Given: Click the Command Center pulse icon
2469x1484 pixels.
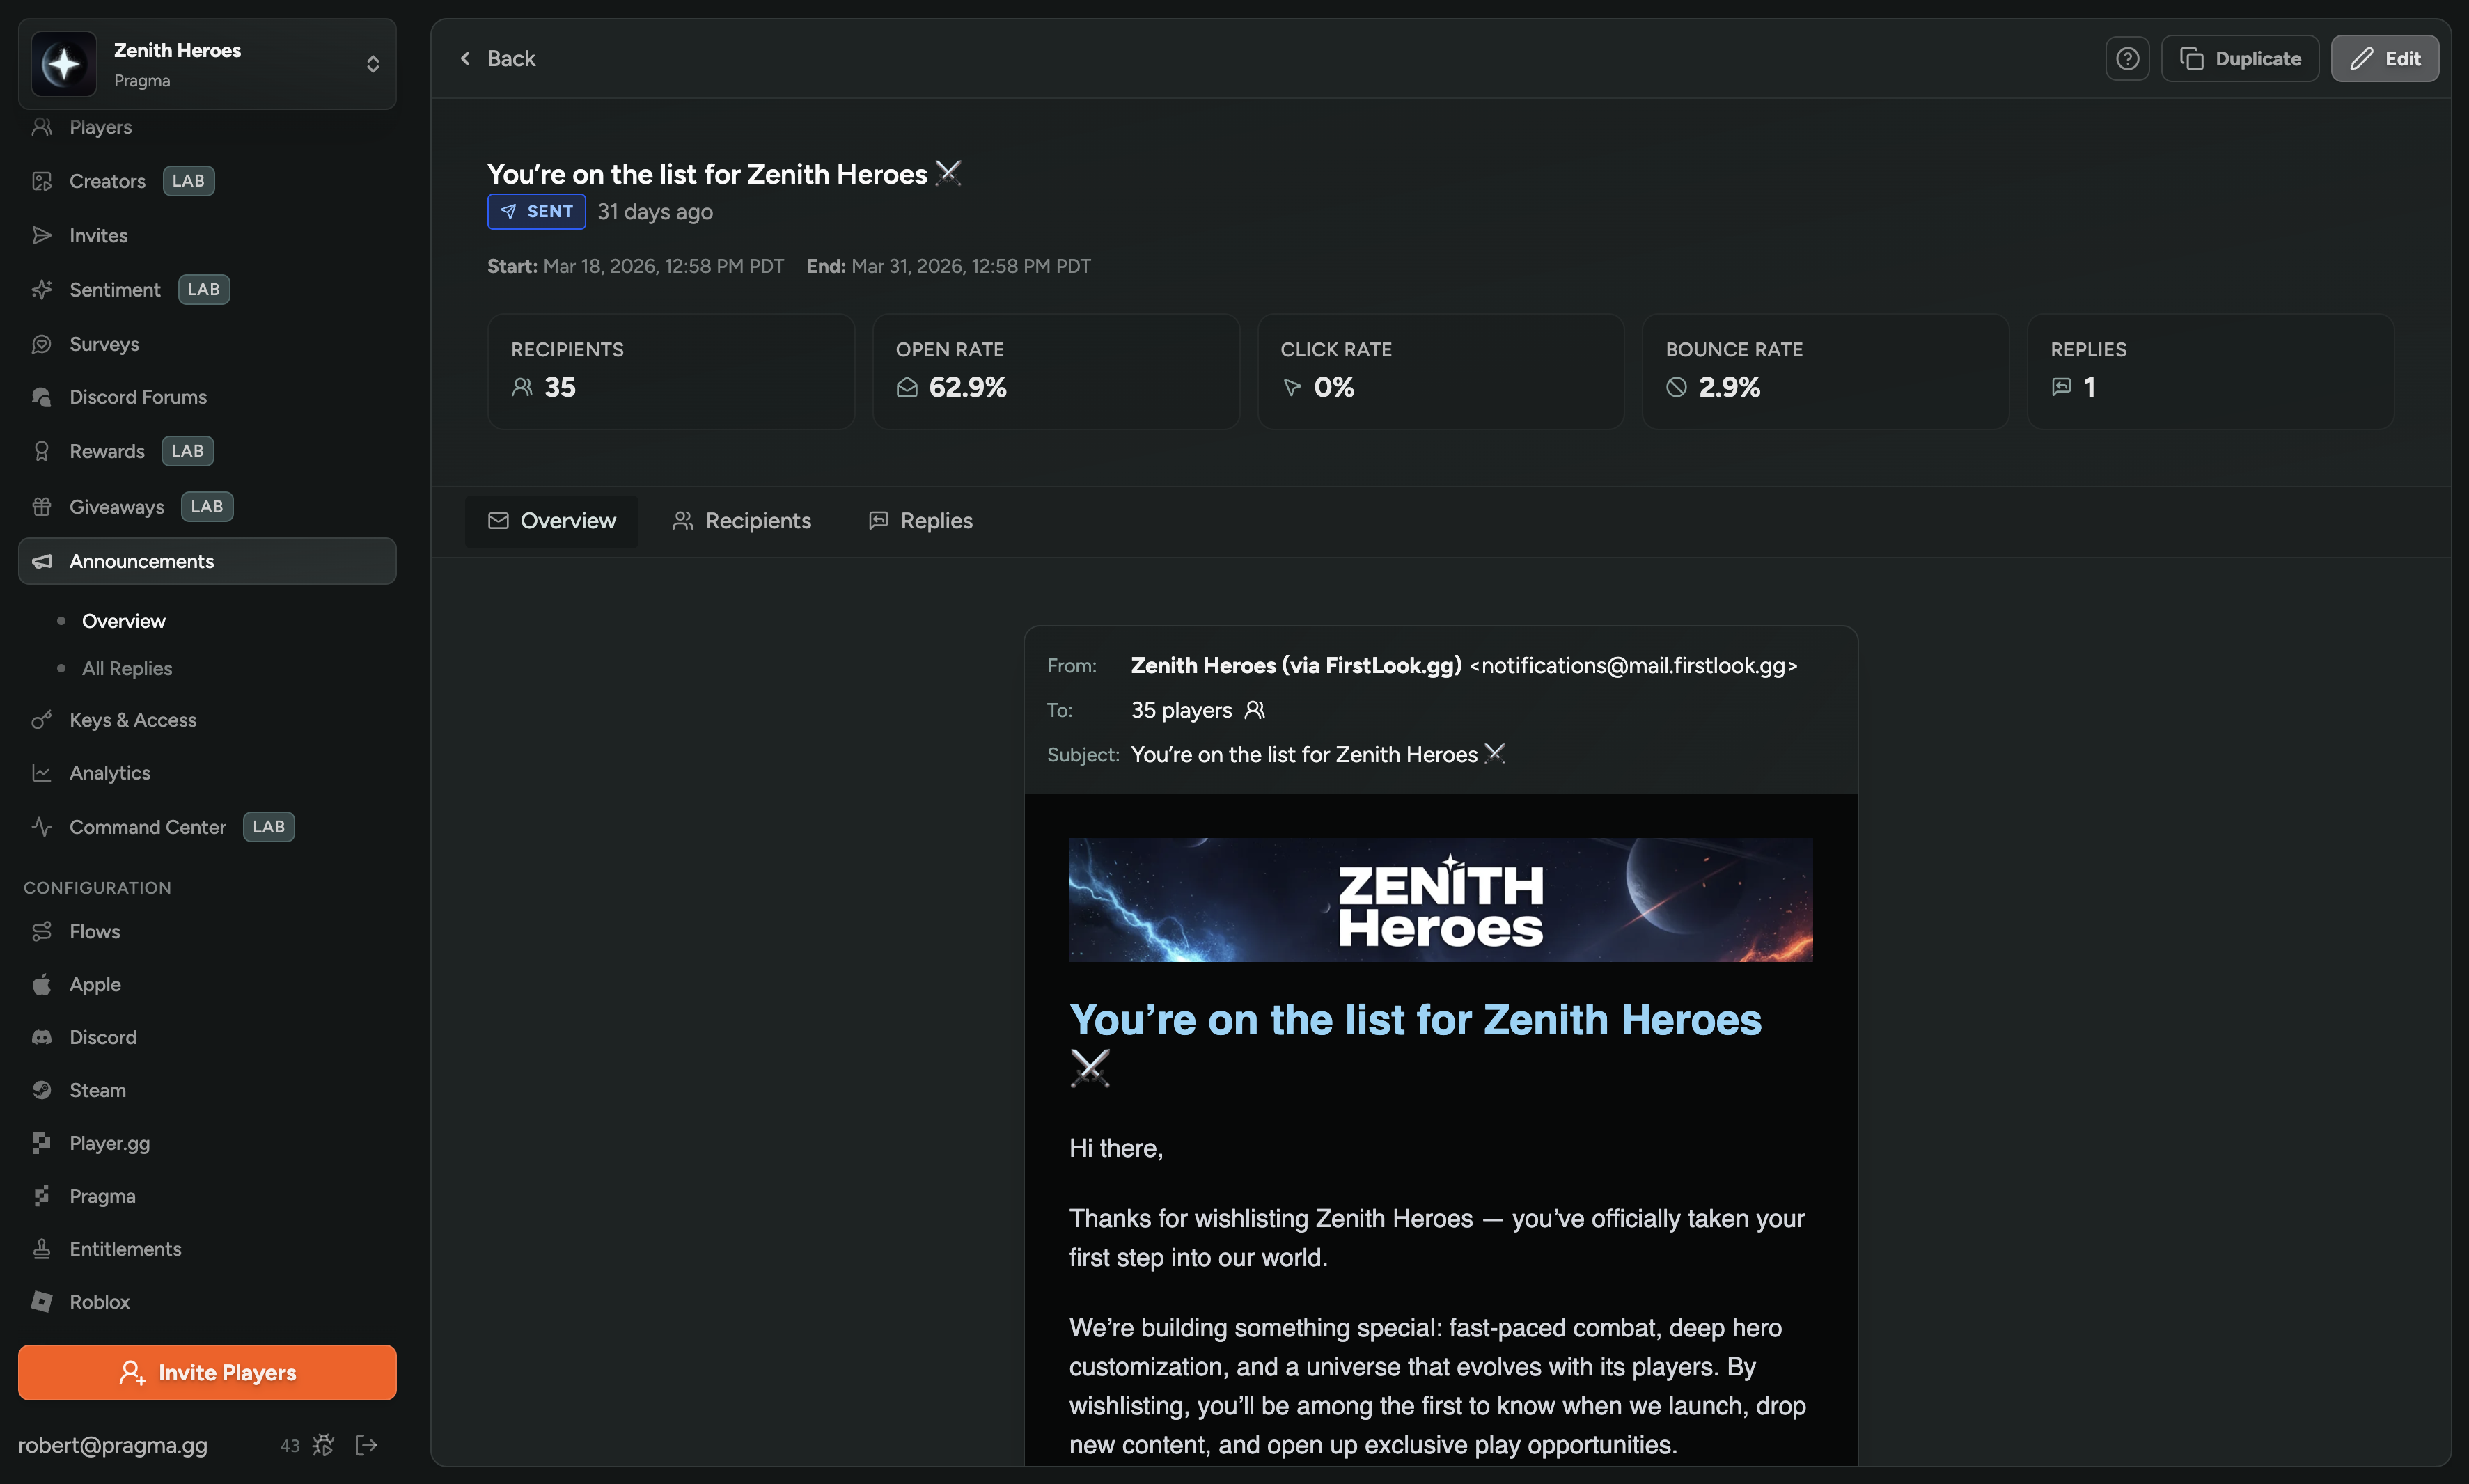Looking at the screenshot, I should coord(42,827).
